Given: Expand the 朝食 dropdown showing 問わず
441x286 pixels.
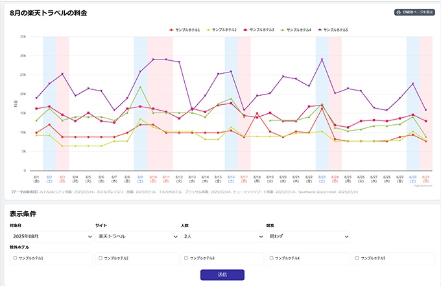Looking at the screenshot, I should tap(308, 237).
